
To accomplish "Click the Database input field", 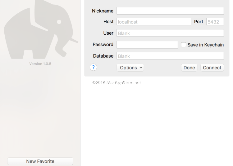I will tap(170, 56).
